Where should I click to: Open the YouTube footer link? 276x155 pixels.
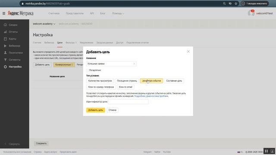(x=167, y=152)
